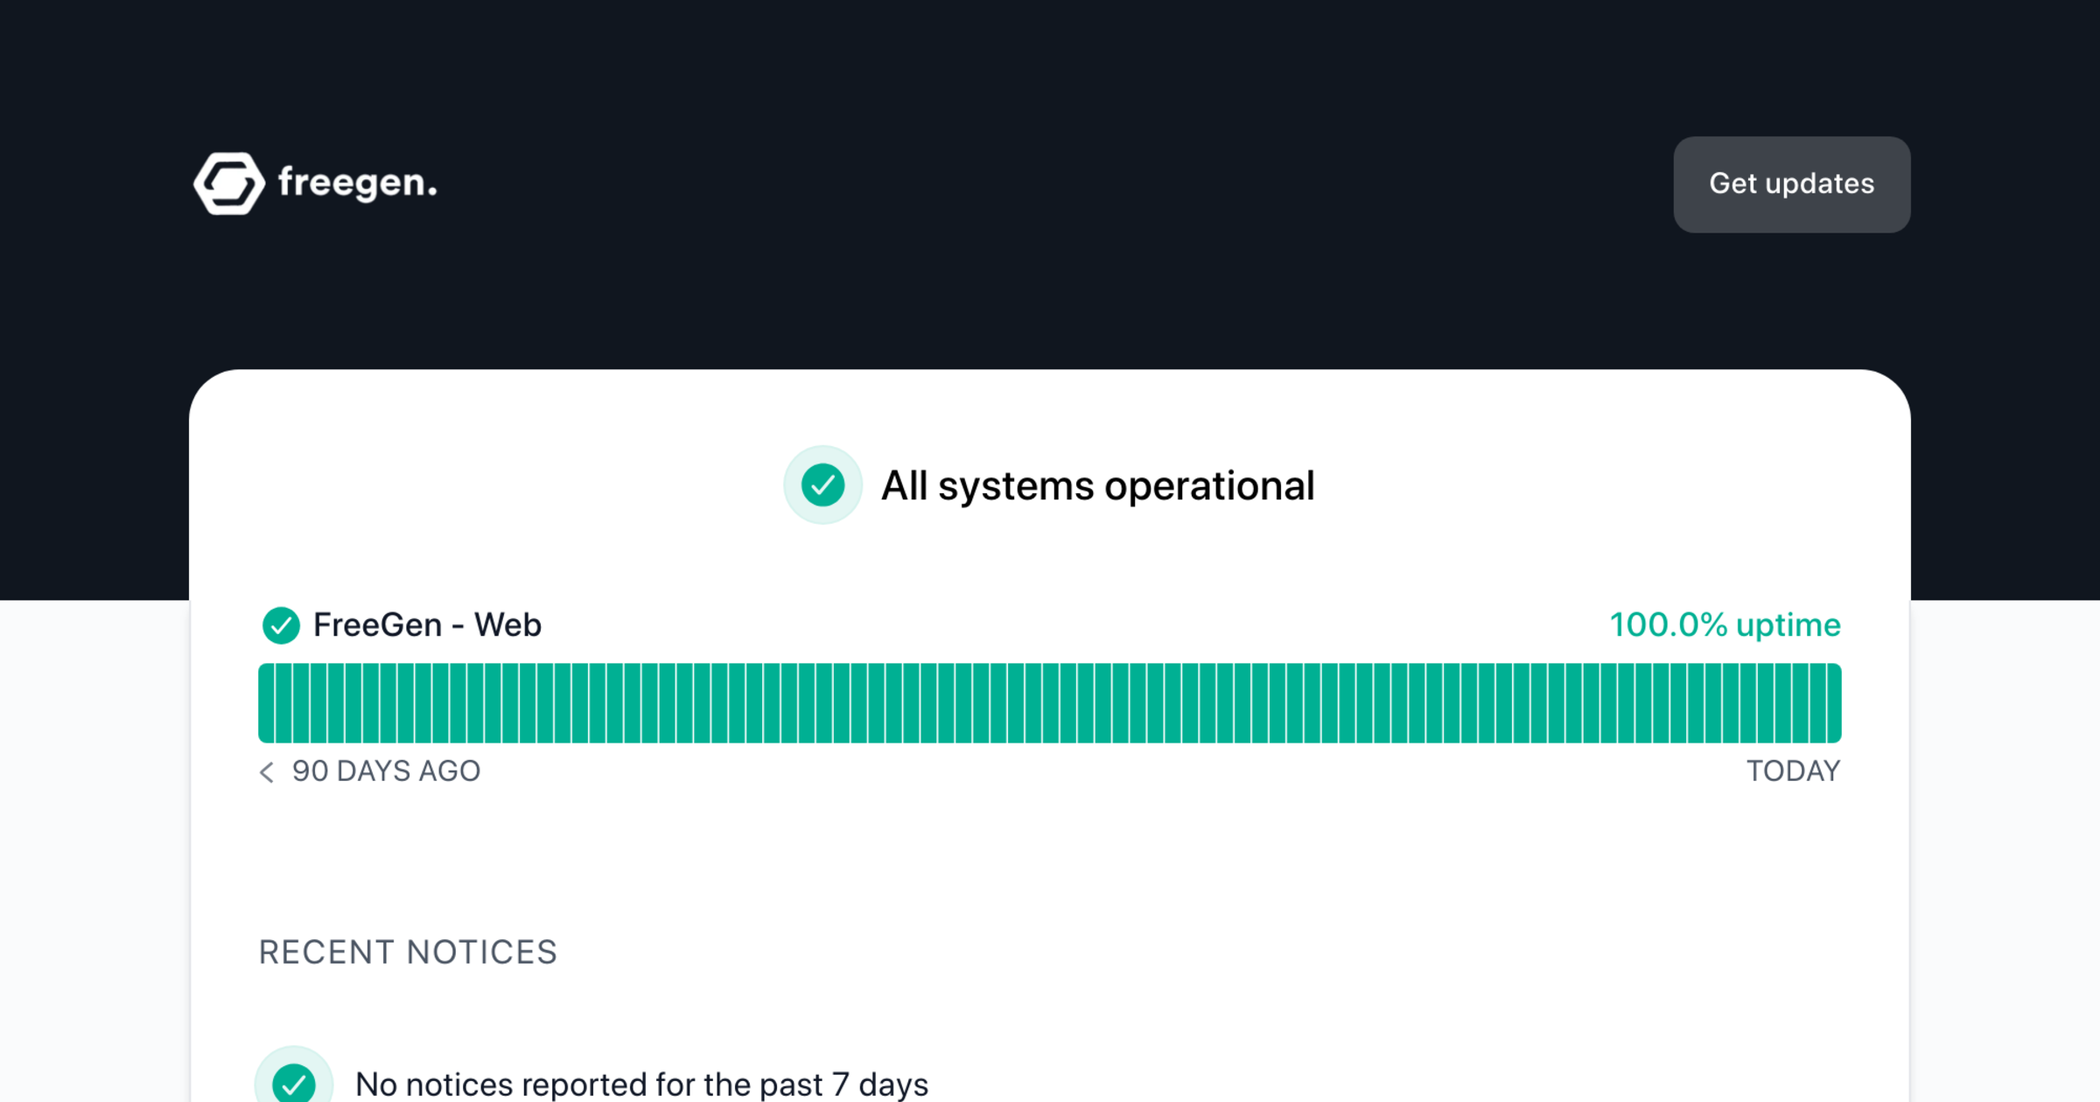2100x1102 pixels.
Task: Click the TODAY label under uptime chart
Action: (x=1793, y=771)
